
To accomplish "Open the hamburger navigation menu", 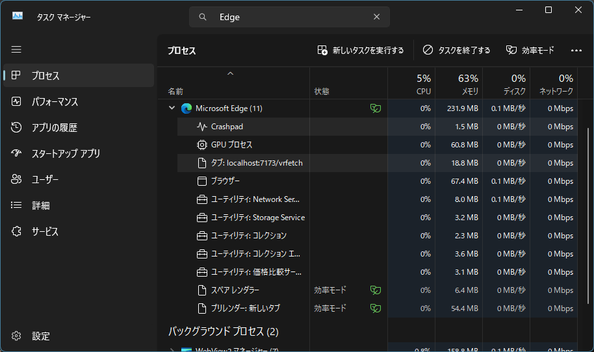I will click(x=16, y=49).
